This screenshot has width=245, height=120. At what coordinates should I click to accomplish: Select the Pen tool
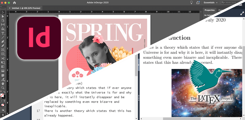coord(3,42)
